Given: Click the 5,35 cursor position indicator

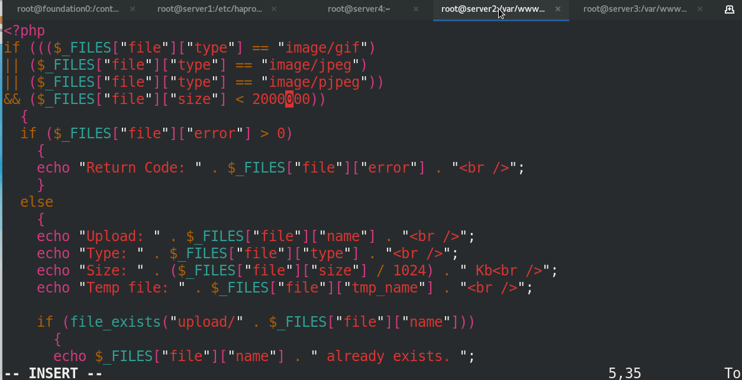Looking at the screenshot, I should (625, 373).
